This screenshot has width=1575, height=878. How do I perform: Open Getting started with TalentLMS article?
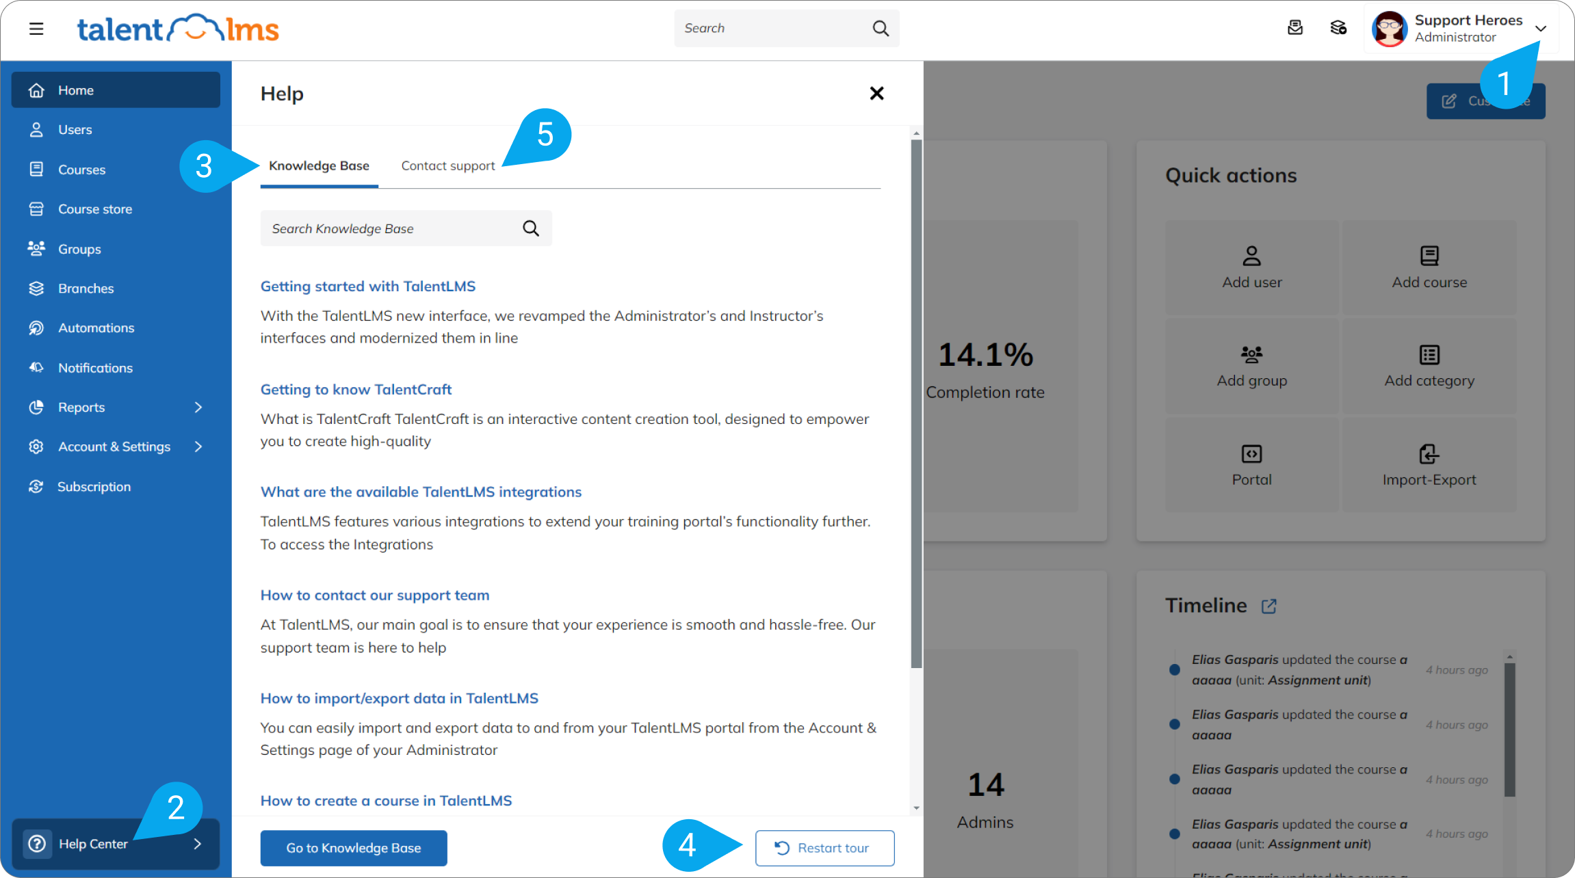coord(368,287)
